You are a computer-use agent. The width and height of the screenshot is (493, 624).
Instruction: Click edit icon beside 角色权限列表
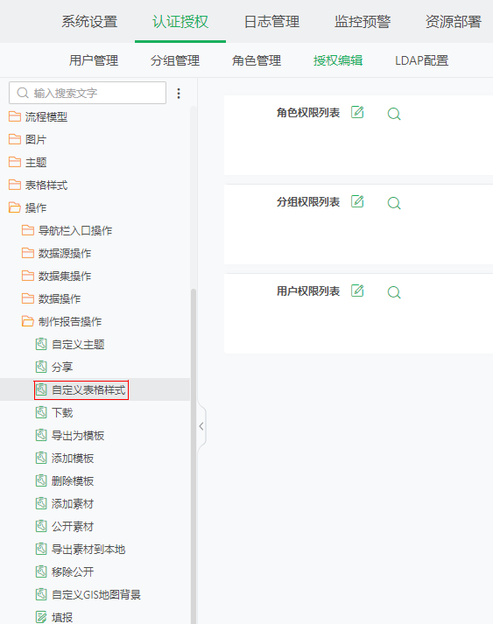coord(357,112)
